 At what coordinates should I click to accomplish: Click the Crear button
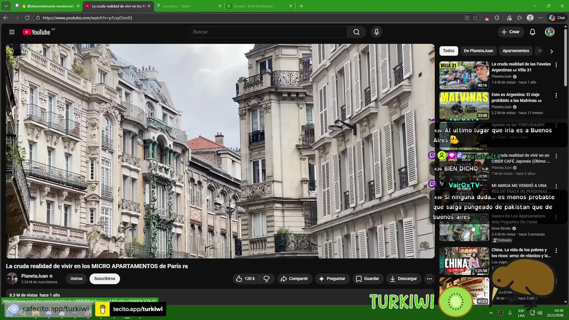coord(510,32)
